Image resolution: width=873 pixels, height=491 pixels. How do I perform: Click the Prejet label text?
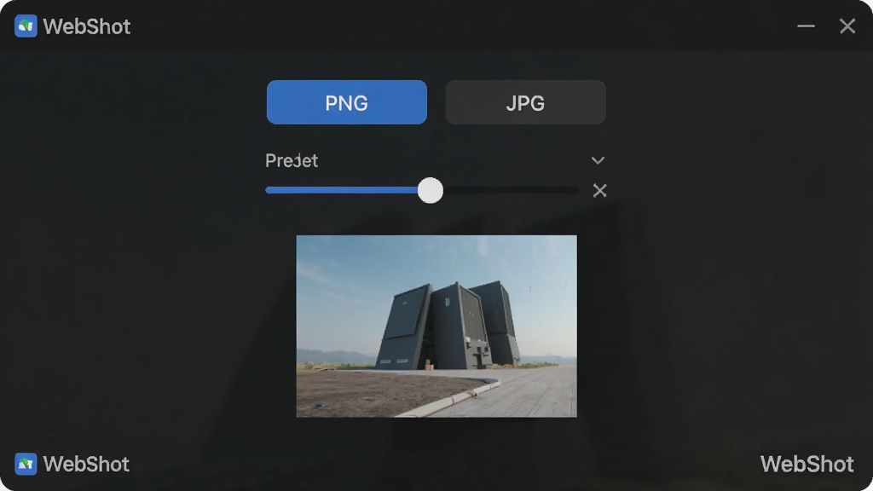[x=292, y=160]
